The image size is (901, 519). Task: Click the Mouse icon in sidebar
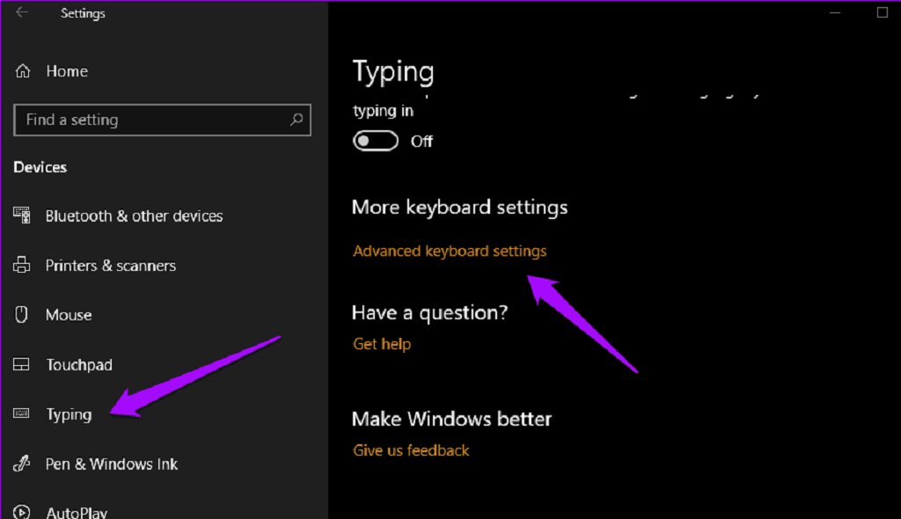pyautogui.click(x=21, y=314)
